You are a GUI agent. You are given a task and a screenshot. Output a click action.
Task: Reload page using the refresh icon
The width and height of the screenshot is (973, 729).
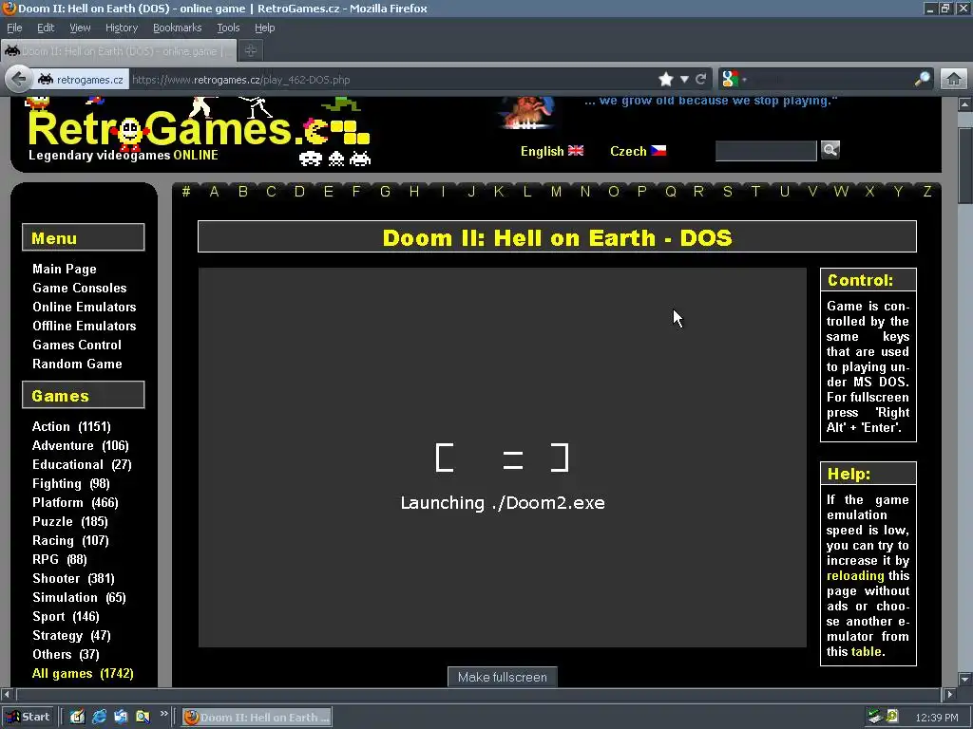(x=701, y=80)
